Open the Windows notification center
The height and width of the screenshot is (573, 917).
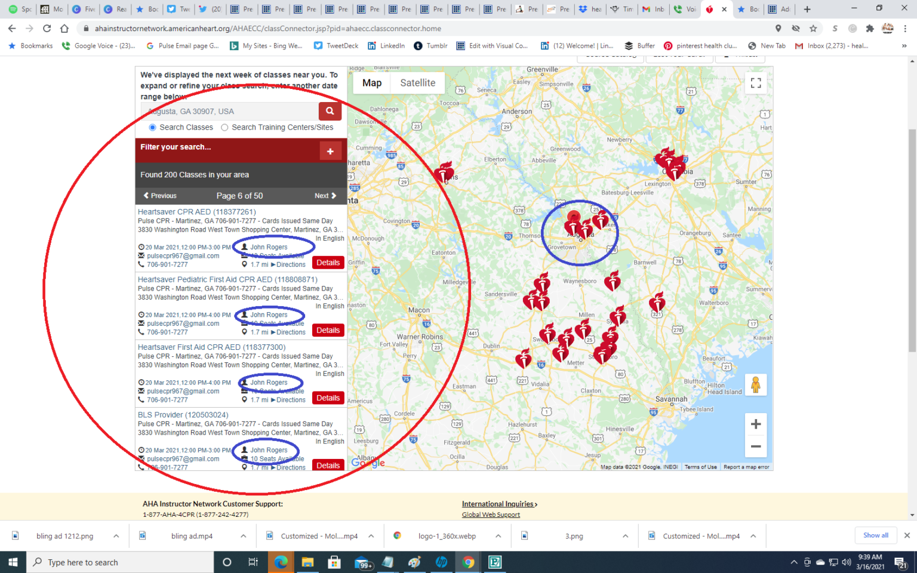pyautogui.click(x=900, y=562)
